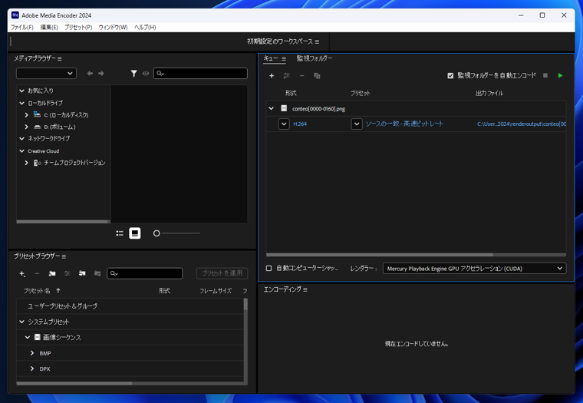Adjust the media browser thumbnail zoom slider
The height and width of the screenshot is (403, 583).
pos(157,233)
